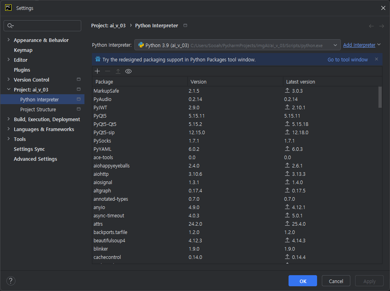Click the forward navigation arrow

click(382, 26)
